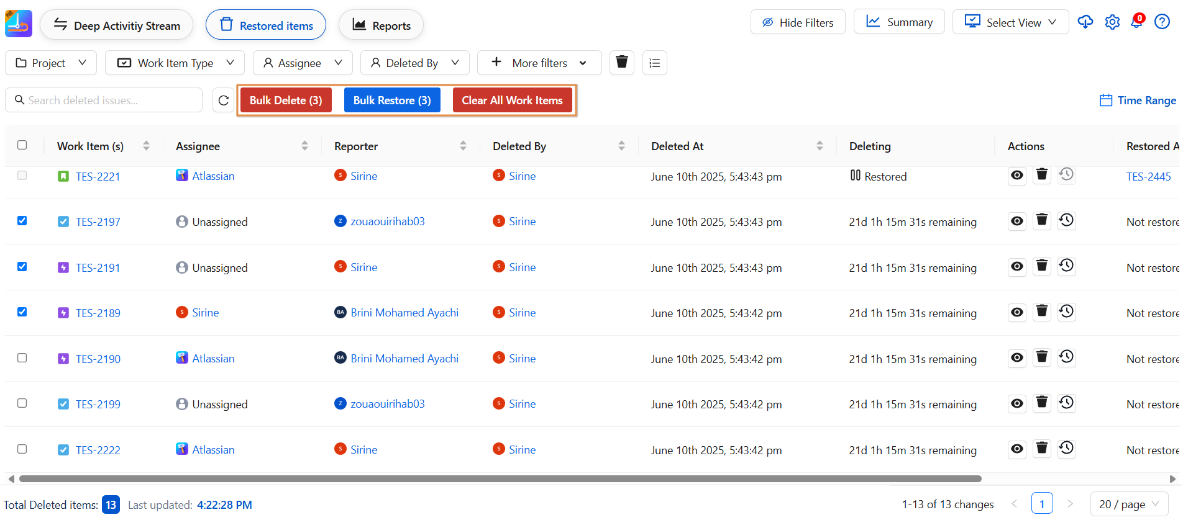
Task: Switch to the Reports tab
Action: click(x=381, y=25)
